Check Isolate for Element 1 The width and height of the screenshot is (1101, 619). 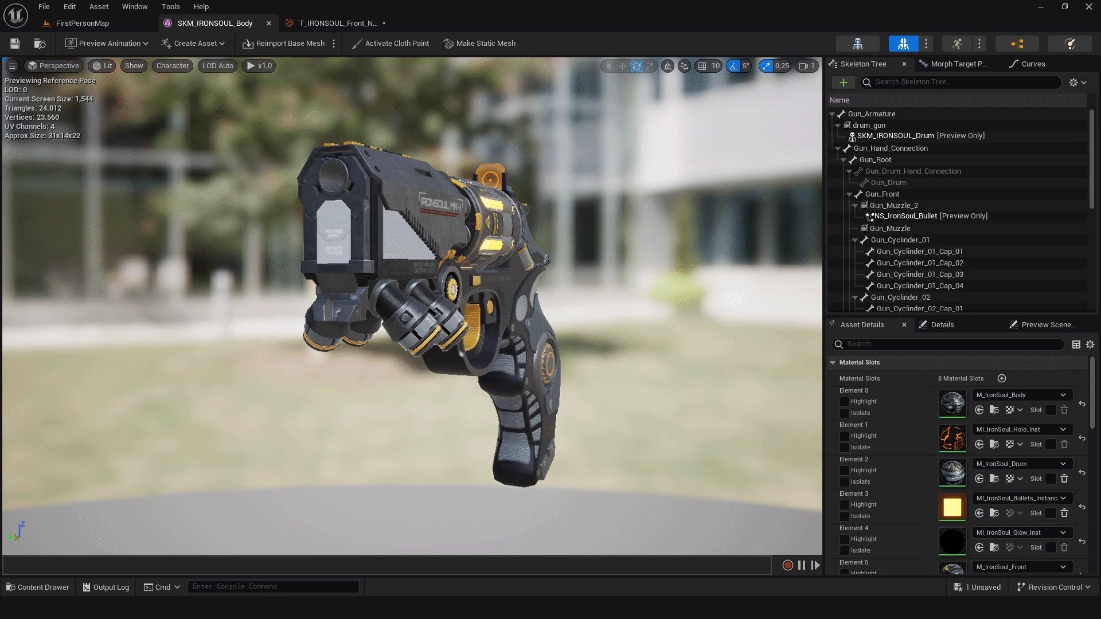844,448
